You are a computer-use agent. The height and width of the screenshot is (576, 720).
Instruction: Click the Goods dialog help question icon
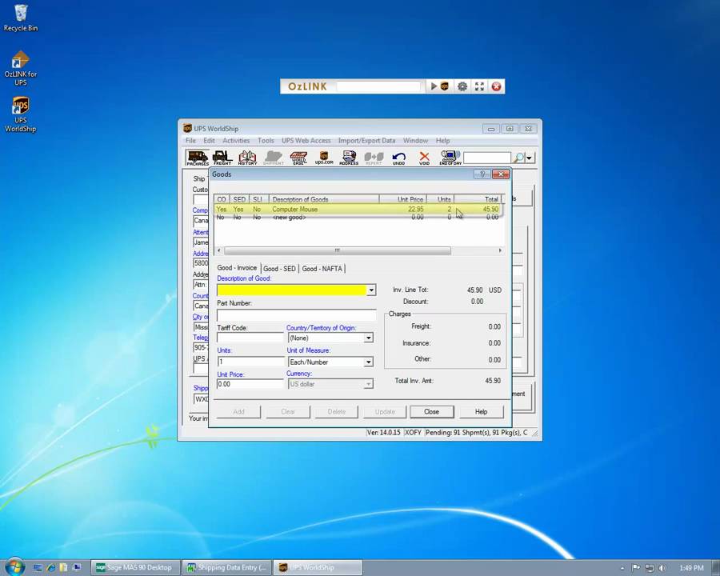pyautogui.click(x=482, y=174)
